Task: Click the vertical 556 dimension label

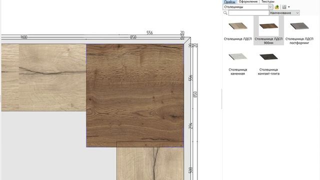Action: [x=190, y=78]
